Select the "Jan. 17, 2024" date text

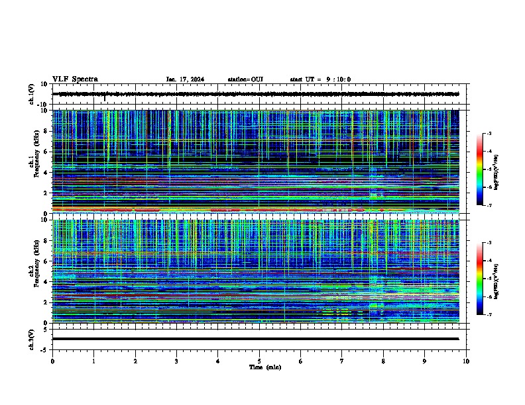[x=185, y=79]
